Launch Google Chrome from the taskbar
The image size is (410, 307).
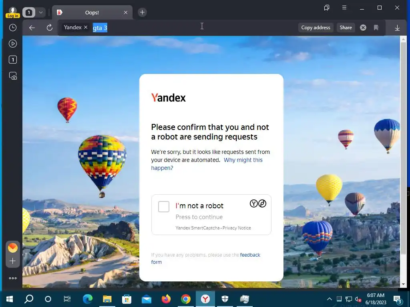point(186,299)
